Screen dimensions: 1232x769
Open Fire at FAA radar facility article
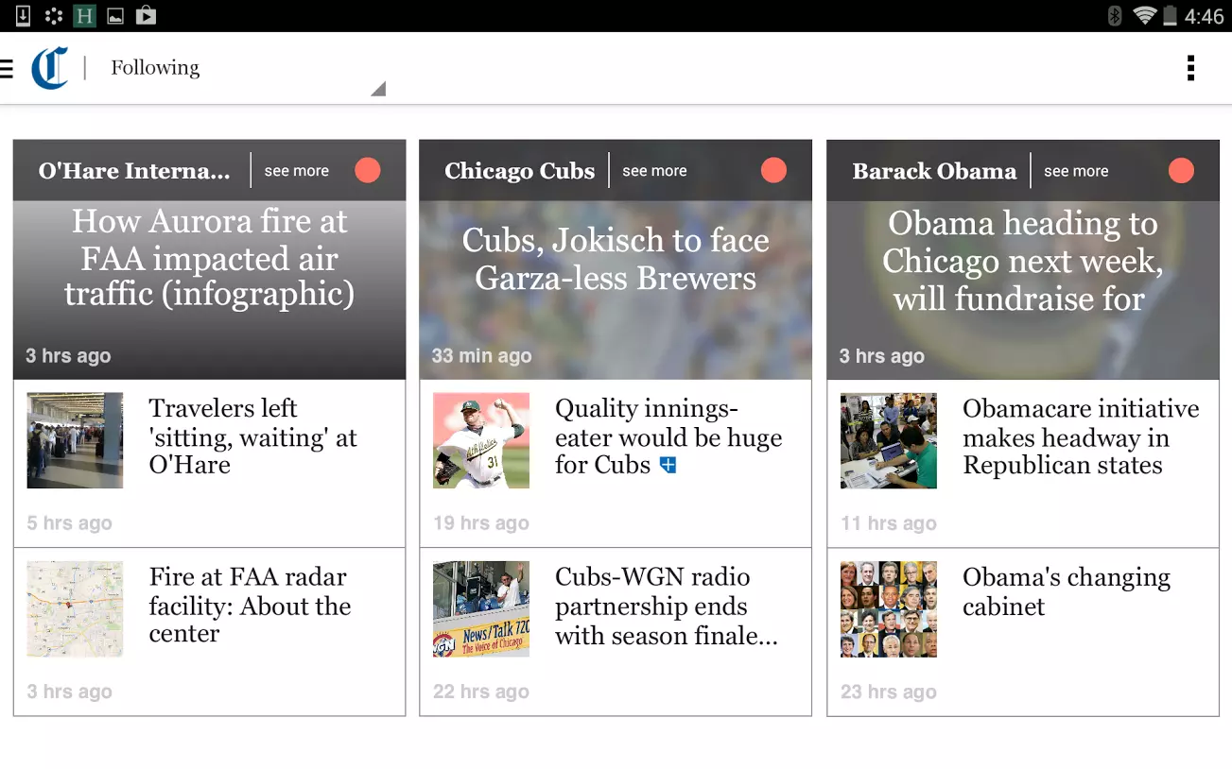250,605
